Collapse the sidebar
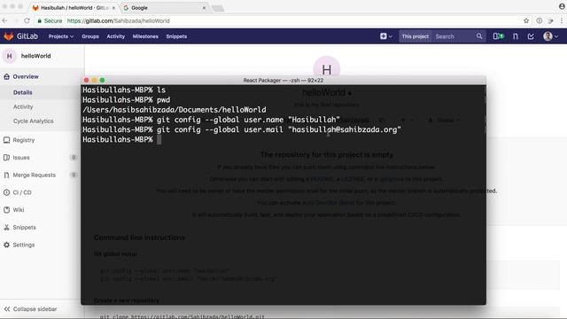 coord(30,309)
